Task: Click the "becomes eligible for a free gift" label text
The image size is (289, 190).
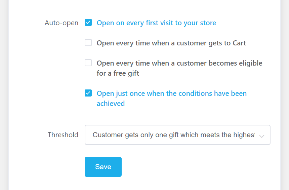Action: coord(179,63)
